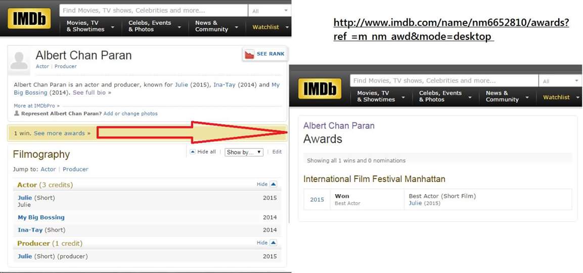The height and width of the screenshot is (273, 583).
Task: Click the SEE RANK chart icon button
Action: (x=265, y=54)
